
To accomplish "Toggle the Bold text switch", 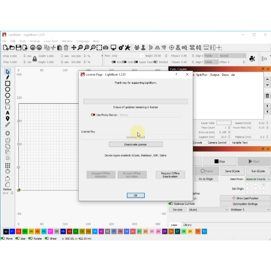I will [114, 62].
